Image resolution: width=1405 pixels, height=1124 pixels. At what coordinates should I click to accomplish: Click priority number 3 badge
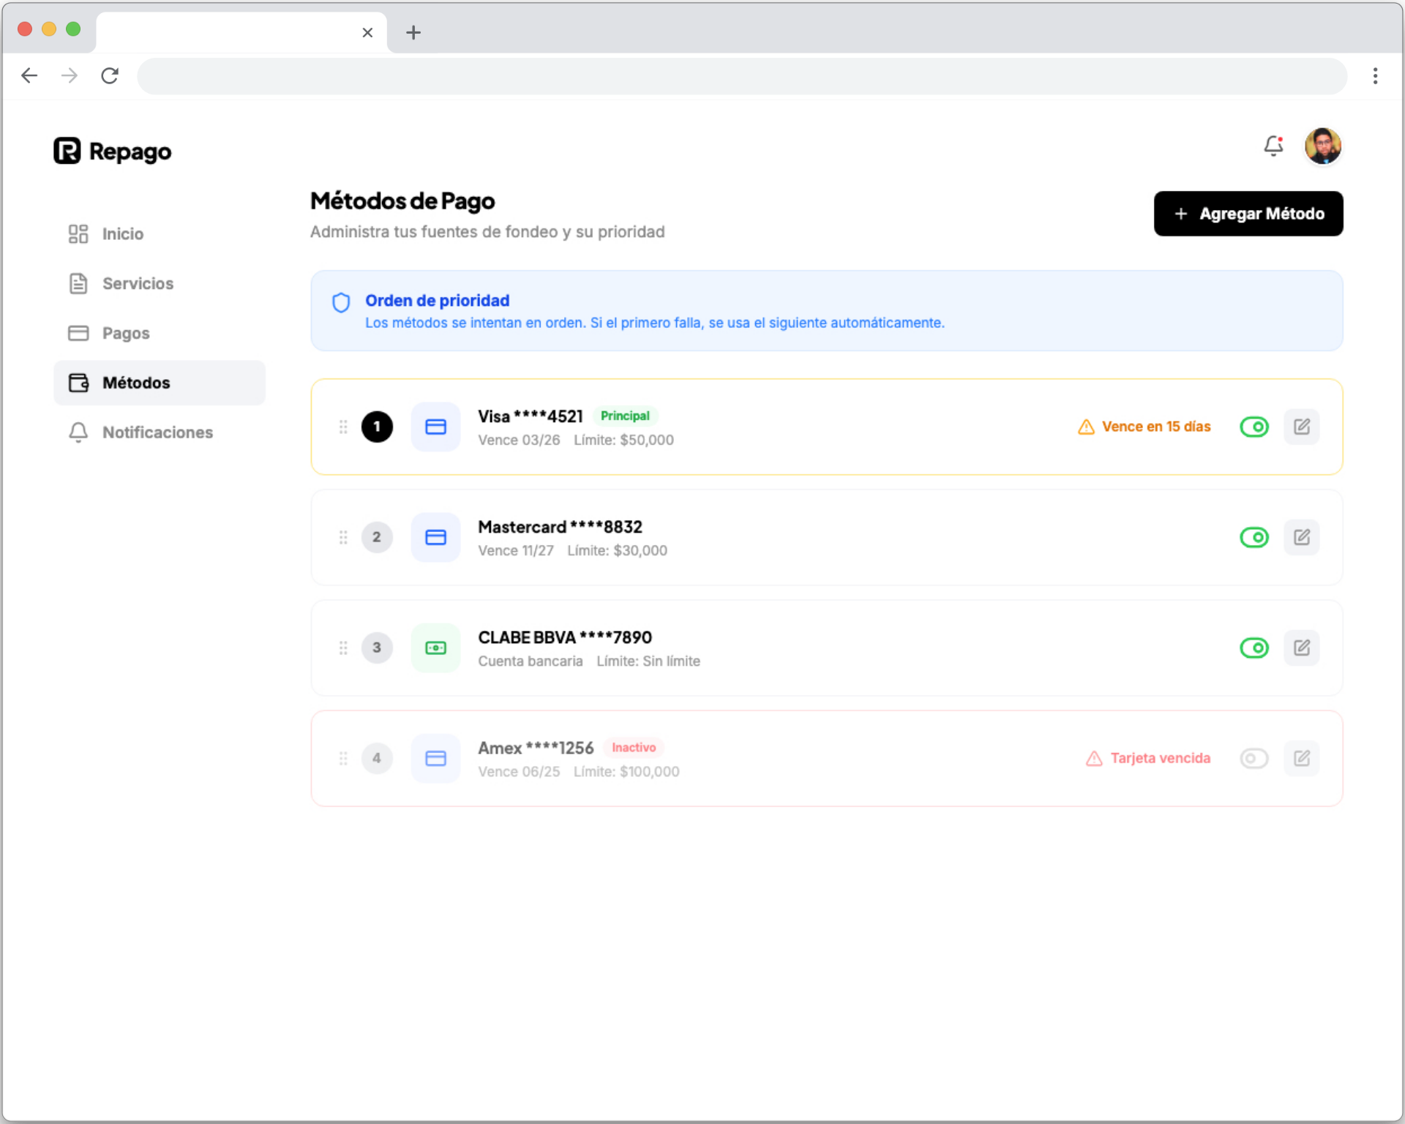pyautogui.click(x=377, y=648)
